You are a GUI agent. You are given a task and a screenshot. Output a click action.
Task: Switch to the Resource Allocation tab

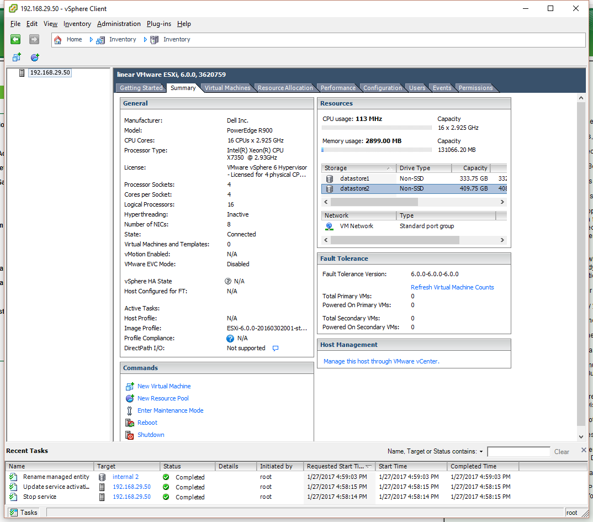coord(285,88)
